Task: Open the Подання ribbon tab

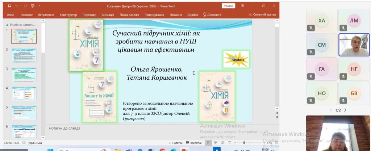Action: (x=176, y=14)
